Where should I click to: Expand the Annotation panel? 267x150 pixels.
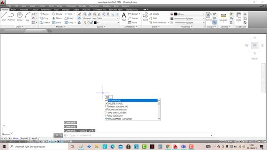[131, 27]
